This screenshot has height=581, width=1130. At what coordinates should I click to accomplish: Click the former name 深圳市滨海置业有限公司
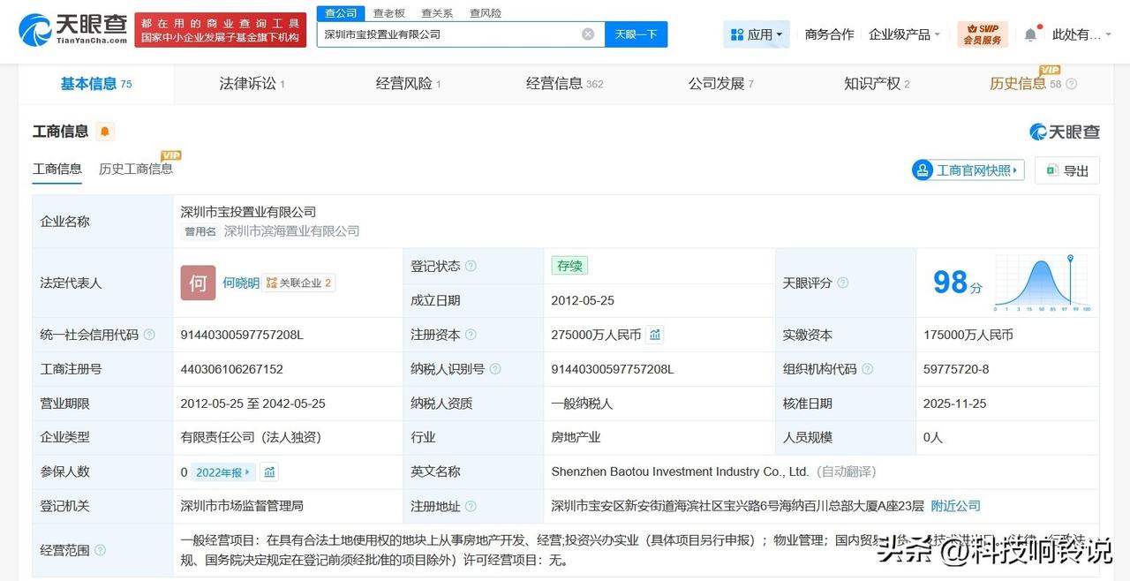click(x=292, y=231)
